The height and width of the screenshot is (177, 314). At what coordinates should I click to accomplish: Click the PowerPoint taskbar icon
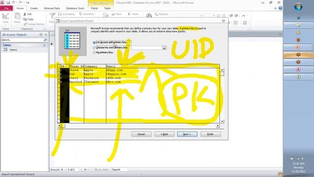point(298,47)
